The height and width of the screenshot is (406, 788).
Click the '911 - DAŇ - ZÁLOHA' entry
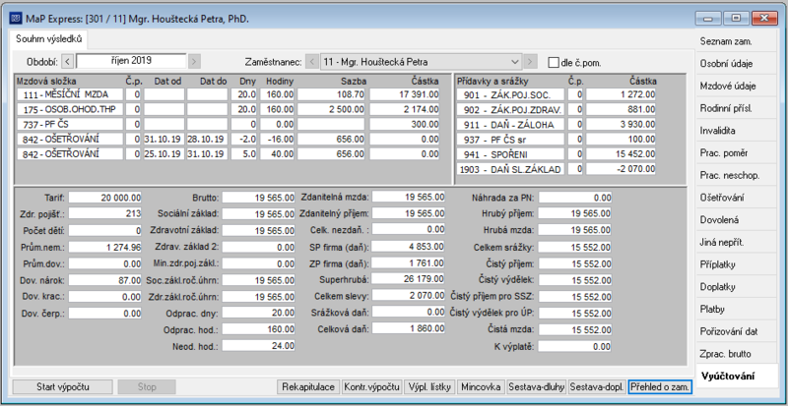[510, 124]
